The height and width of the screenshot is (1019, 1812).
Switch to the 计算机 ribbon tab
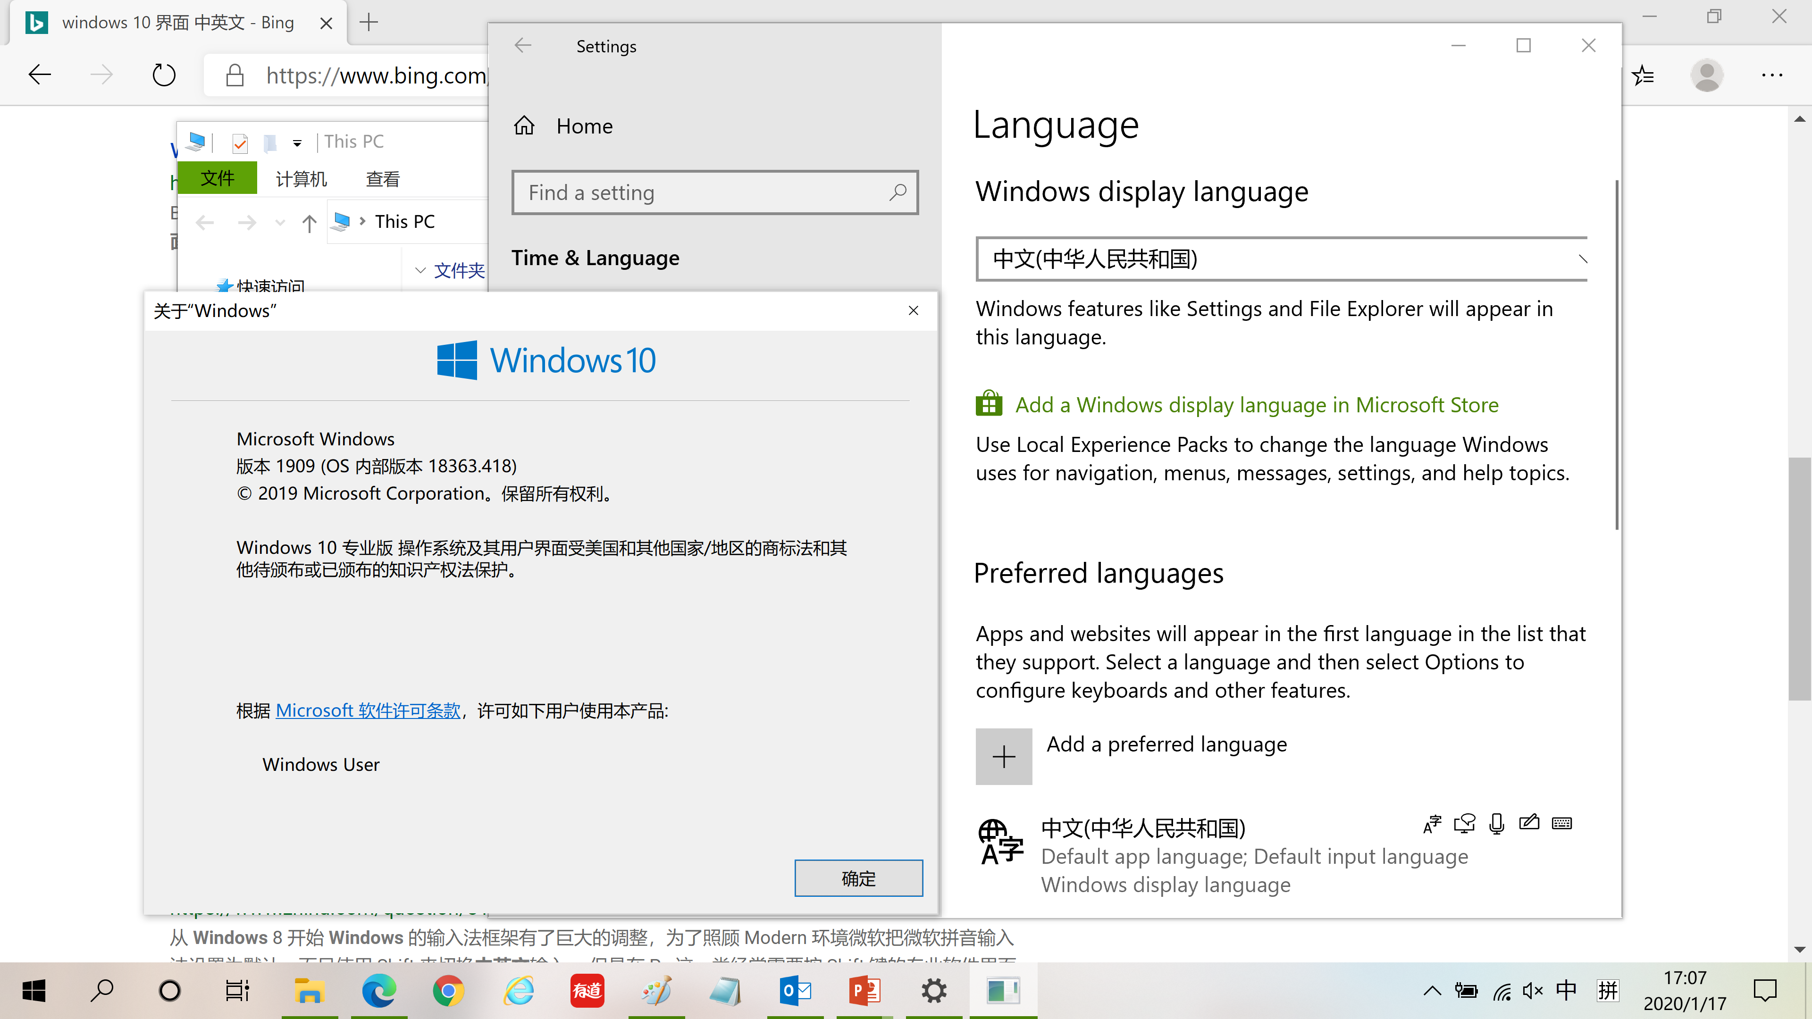(x=301, y=178)
